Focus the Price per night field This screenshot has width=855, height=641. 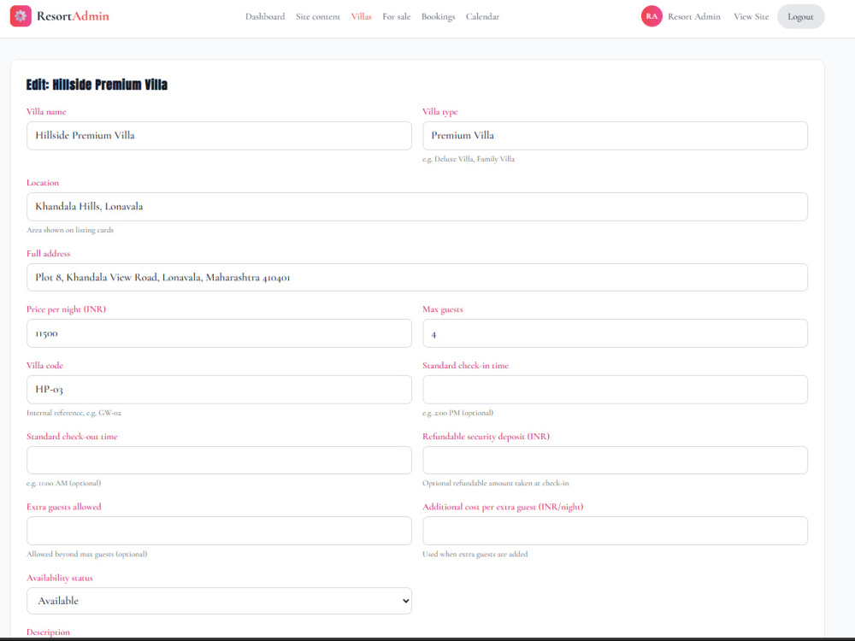[x=219, y=333]
